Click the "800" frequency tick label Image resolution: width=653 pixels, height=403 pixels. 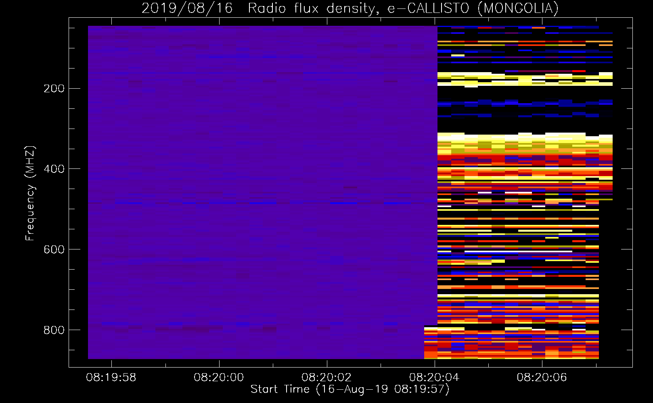54,330
